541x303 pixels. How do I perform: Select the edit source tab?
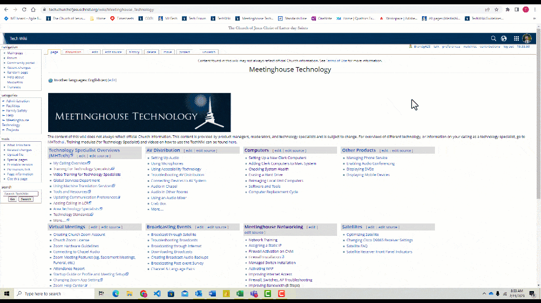[113, 52]
